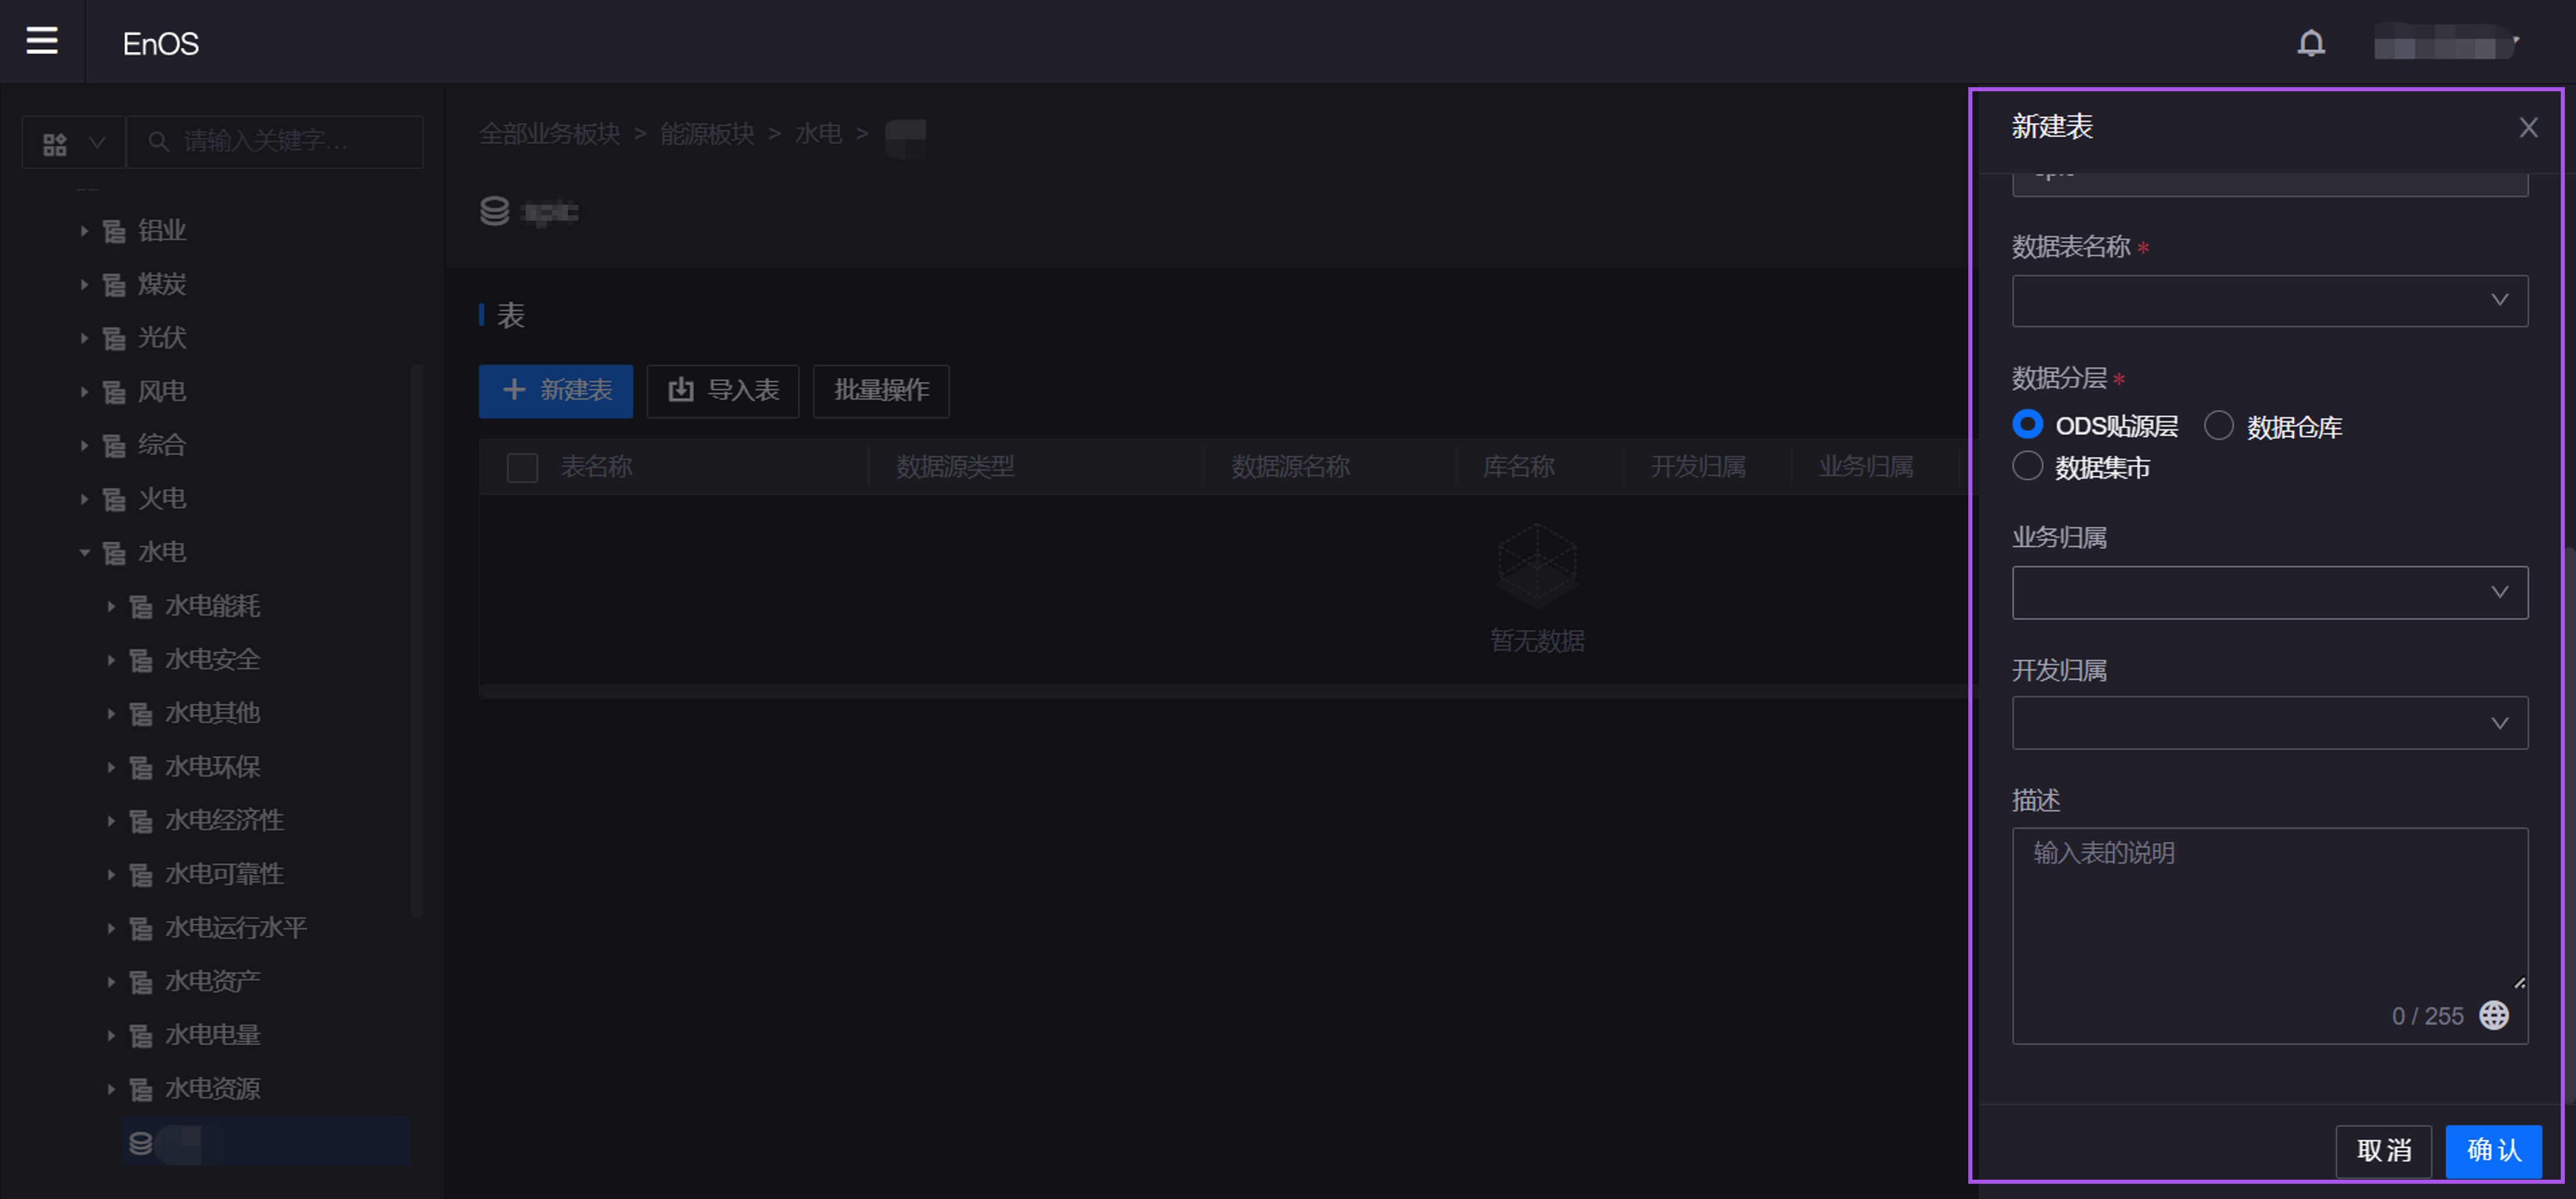Click the 描述 text area

pyautogui.click(x=2270, y=936)
